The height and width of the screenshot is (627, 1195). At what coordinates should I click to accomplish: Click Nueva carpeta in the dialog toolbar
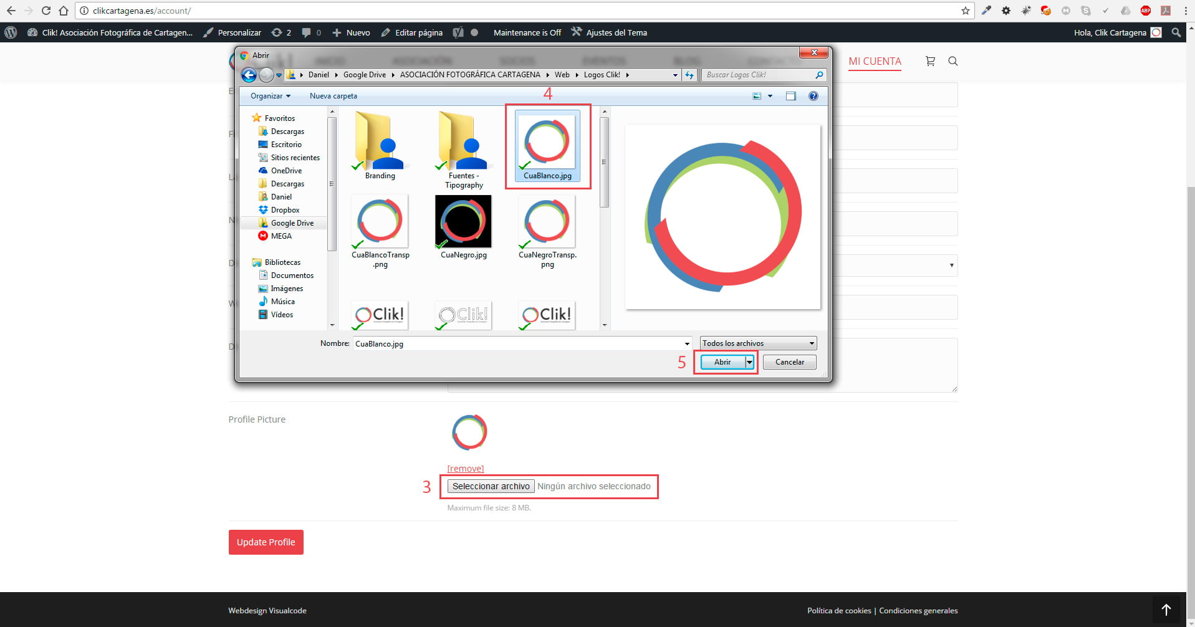point(334,96)
